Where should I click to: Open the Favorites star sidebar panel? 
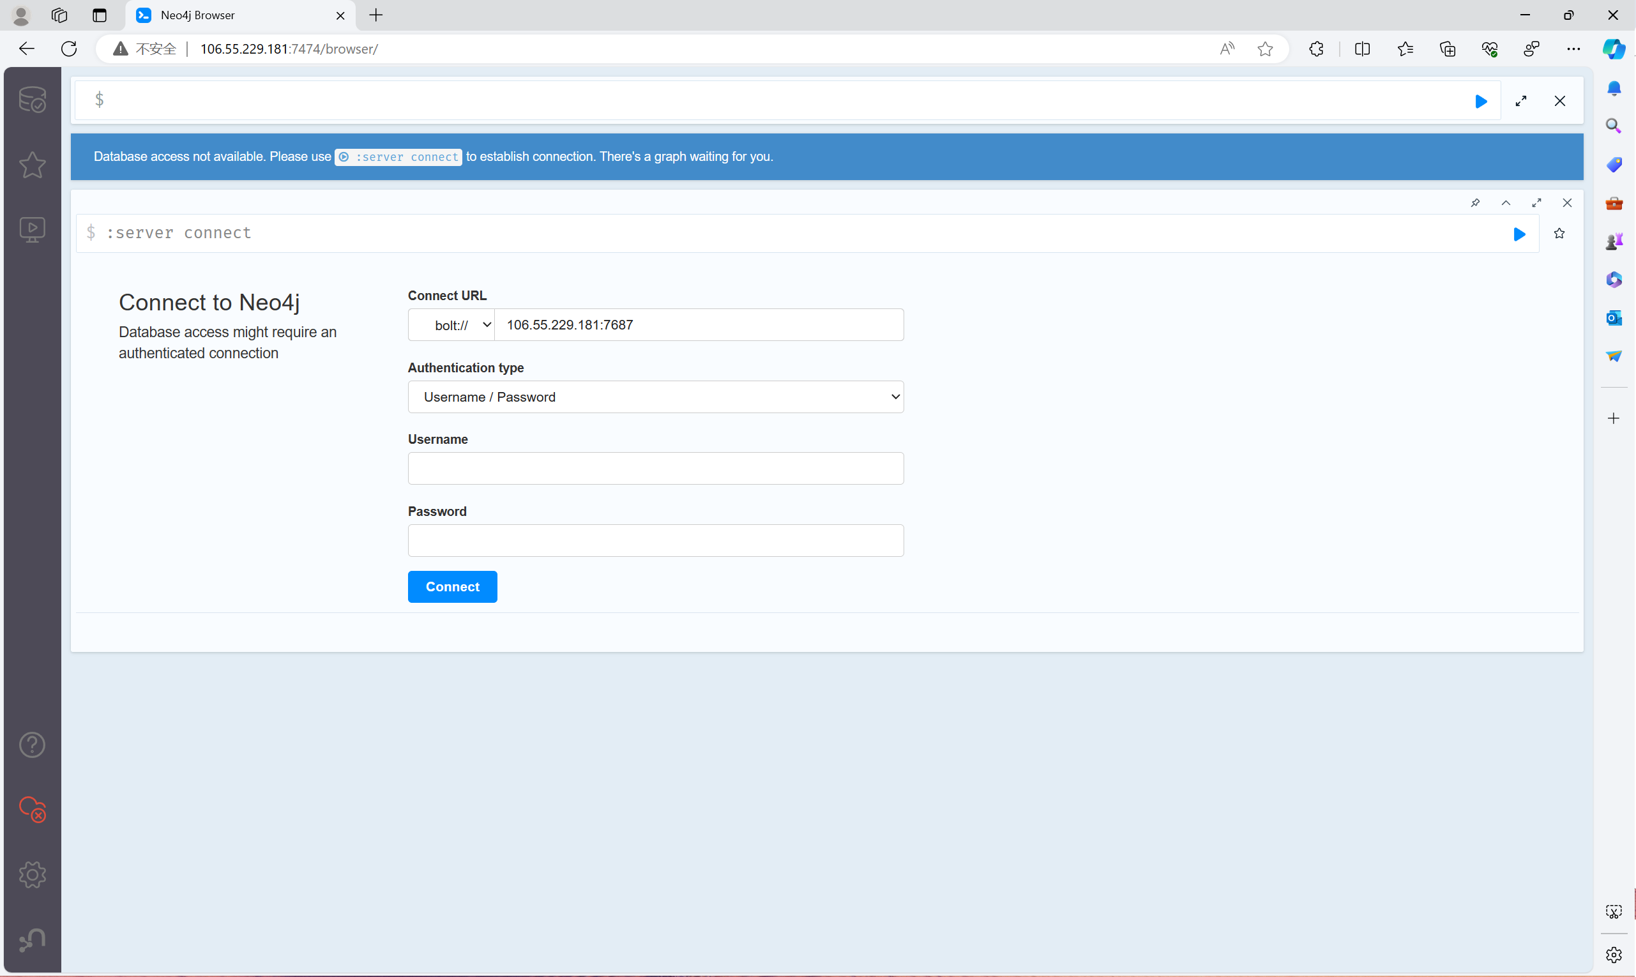(x=33, y=165)
